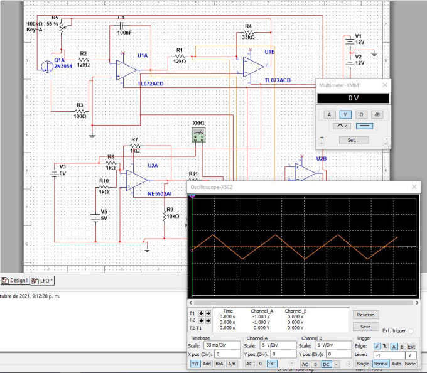Screen dimensions: 427x373
Task: Set multimeter to dB mode
Action: tap(377, 115)
